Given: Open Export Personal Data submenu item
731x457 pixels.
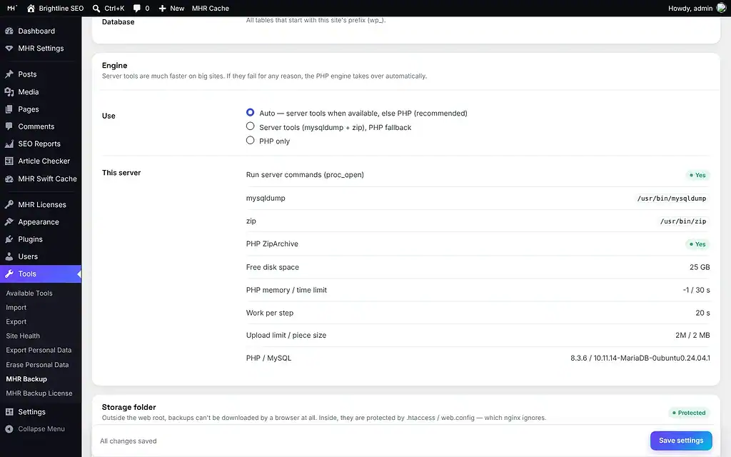Looking at the screenshot, I should tap(39, 350).
